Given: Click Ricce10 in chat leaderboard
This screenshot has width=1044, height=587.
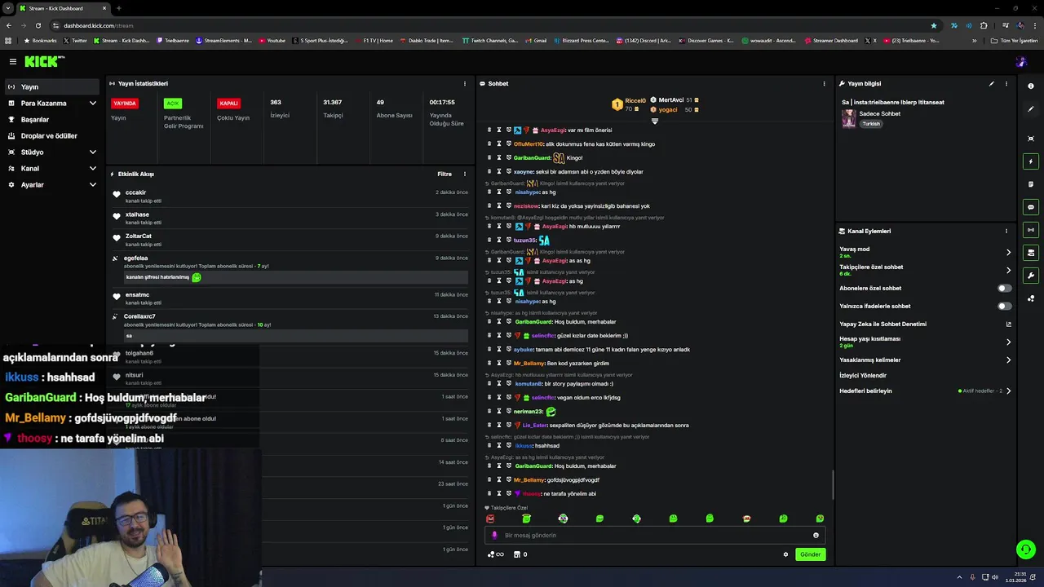Looking at the screenshot, I should click(x=635, y=101).
